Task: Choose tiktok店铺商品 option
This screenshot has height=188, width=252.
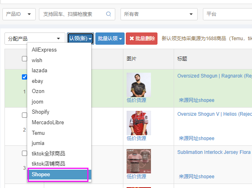Action: point(59,164)
